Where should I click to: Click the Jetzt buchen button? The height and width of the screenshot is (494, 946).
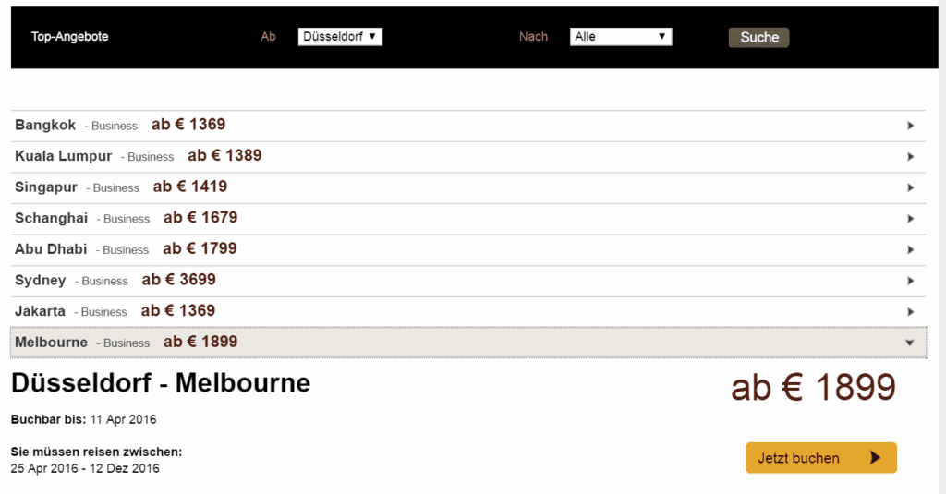coord(821,458)
